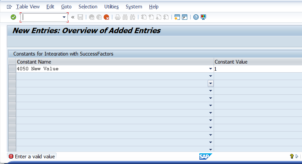Click 'Enter a valid value' status message
The width and height of the screenshot is (302, 164).
click(35, 157)
